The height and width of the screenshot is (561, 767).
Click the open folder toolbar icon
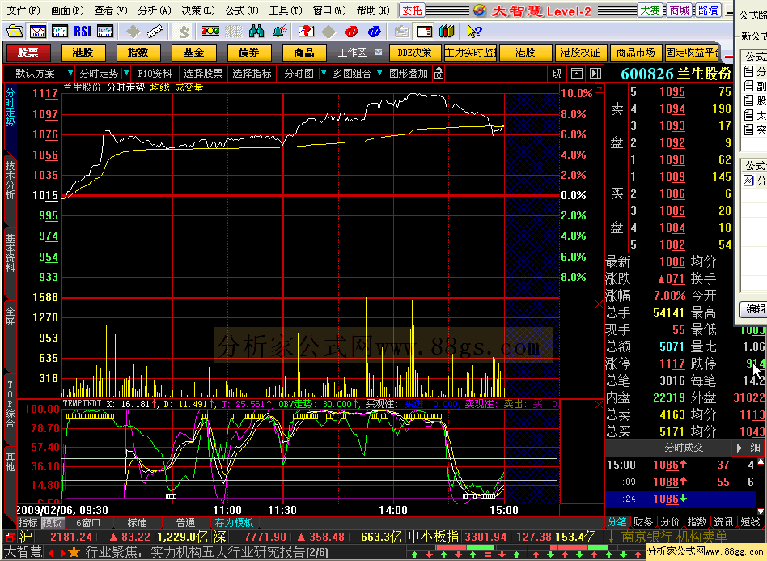pos(15,32)
